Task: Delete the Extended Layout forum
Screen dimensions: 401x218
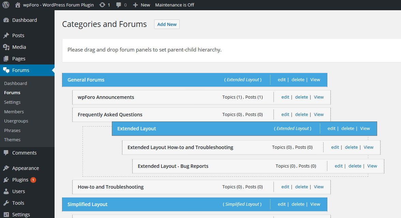Action: click(347, 128)
